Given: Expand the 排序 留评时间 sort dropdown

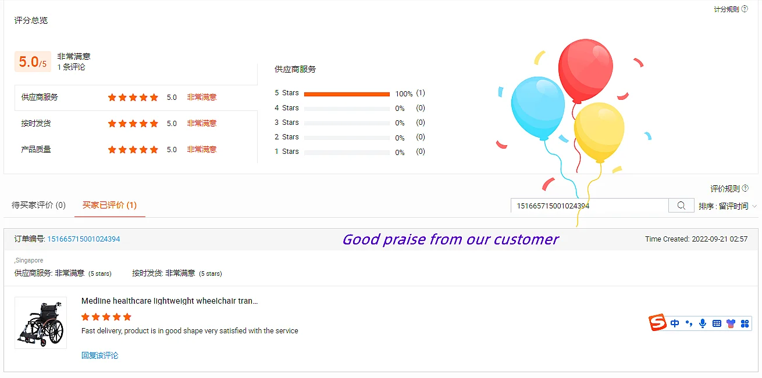Looking at the screenshot, I should [x=728, y=206].
